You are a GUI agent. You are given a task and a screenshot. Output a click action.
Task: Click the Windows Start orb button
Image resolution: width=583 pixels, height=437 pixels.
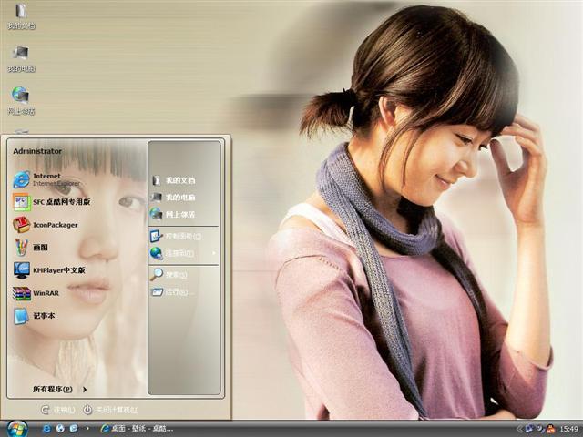coord(15,427)
